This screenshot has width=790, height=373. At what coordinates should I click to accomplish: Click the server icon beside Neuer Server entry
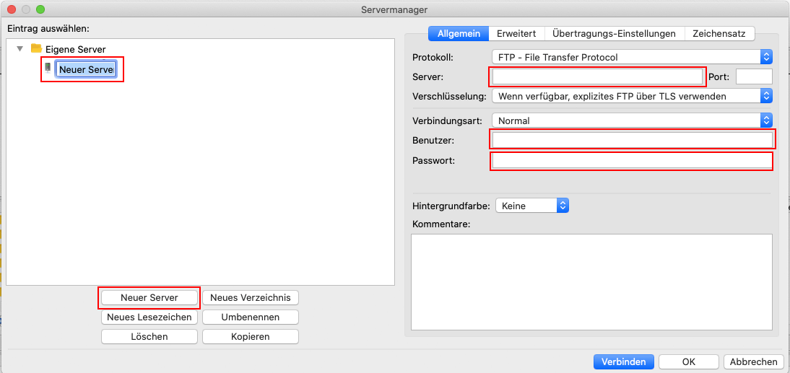(x=48, y=69)
